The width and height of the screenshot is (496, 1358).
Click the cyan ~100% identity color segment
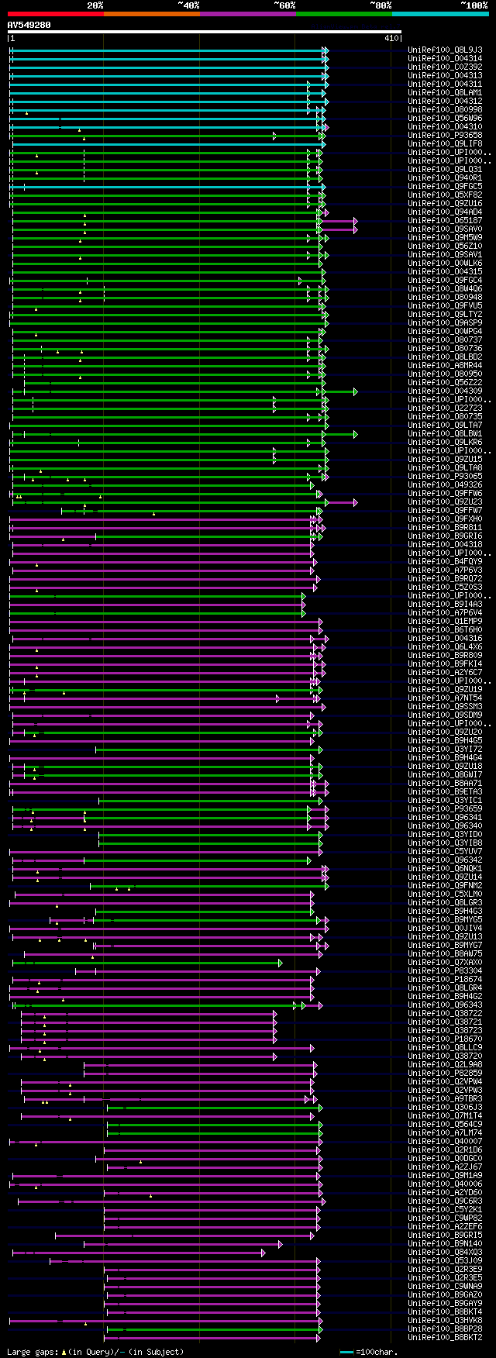(440, 13)
